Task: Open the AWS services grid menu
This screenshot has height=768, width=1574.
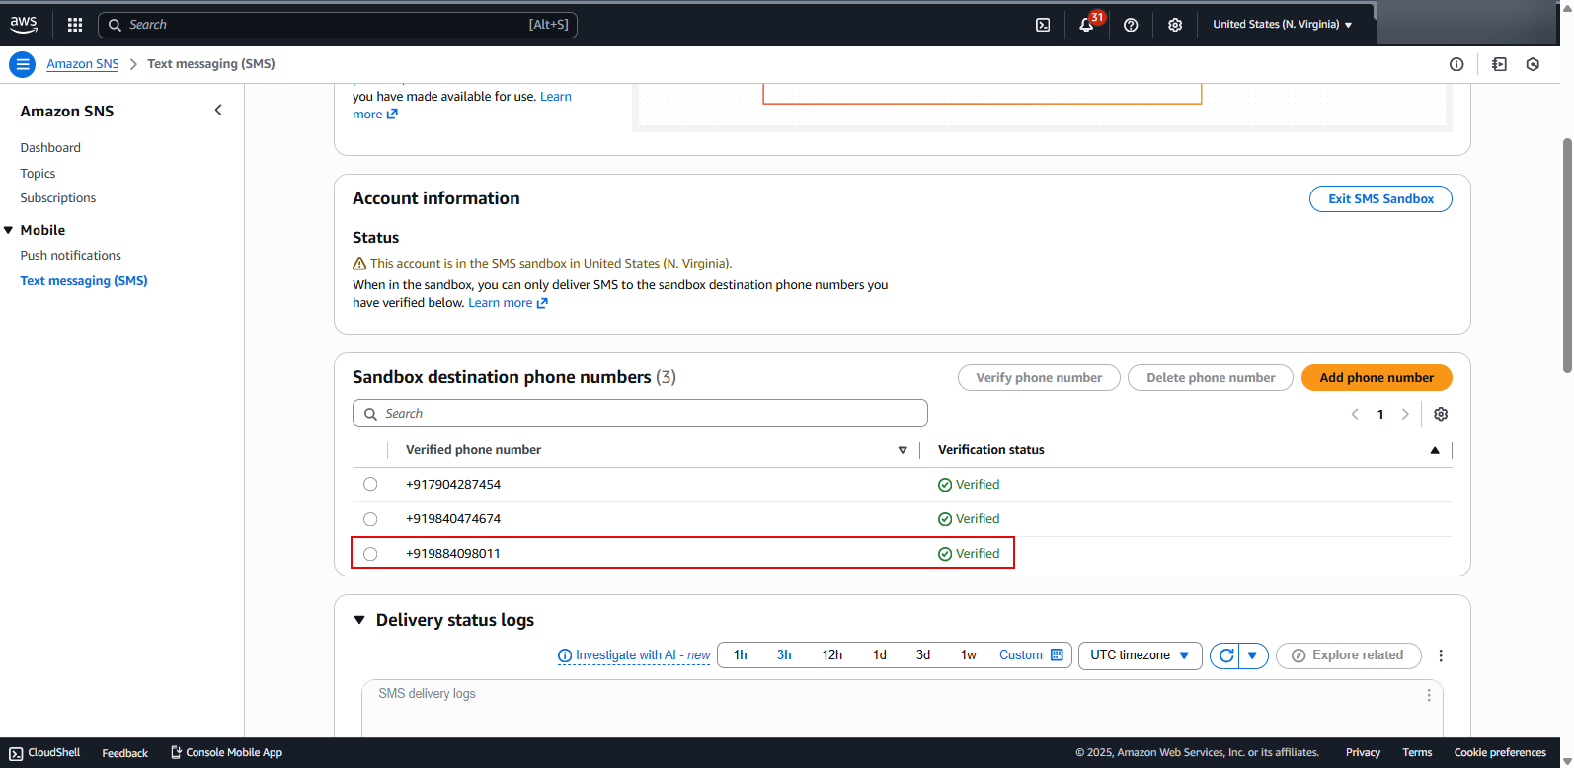Action: [x=75, y=25]
